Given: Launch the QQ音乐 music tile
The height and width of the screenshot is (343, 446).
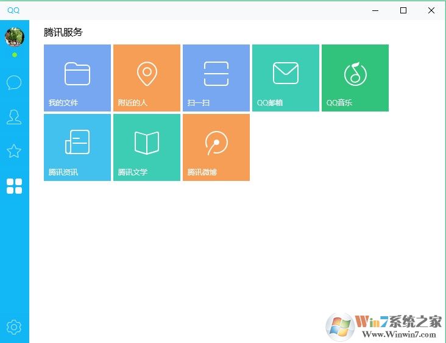Looking at the screenshot, I should tap(355, 78).
